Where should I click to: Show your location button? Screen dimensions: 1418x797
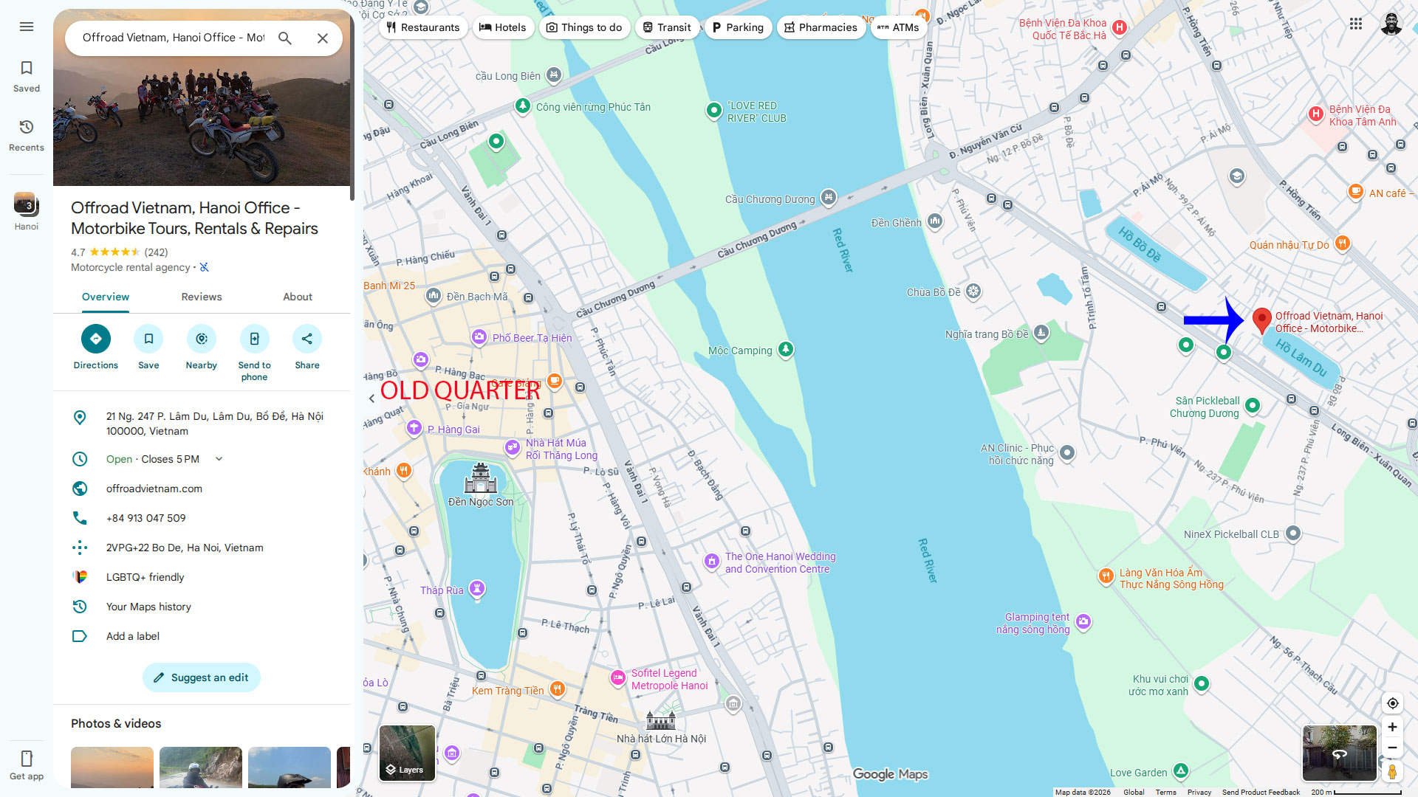click(1392, 703)
